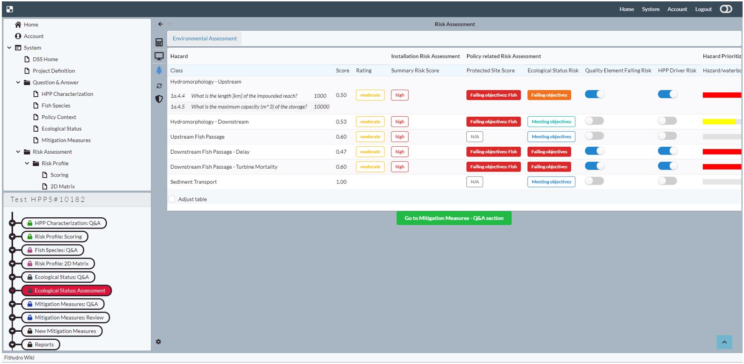Open the calculator icon in the side toolbar

coord(159,43)
